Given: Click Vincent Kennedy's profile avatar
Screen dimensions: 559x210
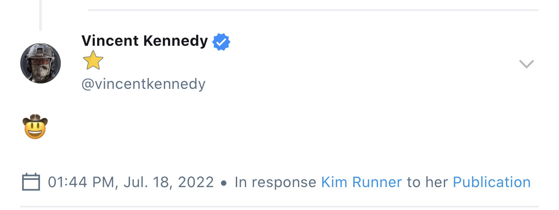Looking at the screenshot, I should 41,63.
